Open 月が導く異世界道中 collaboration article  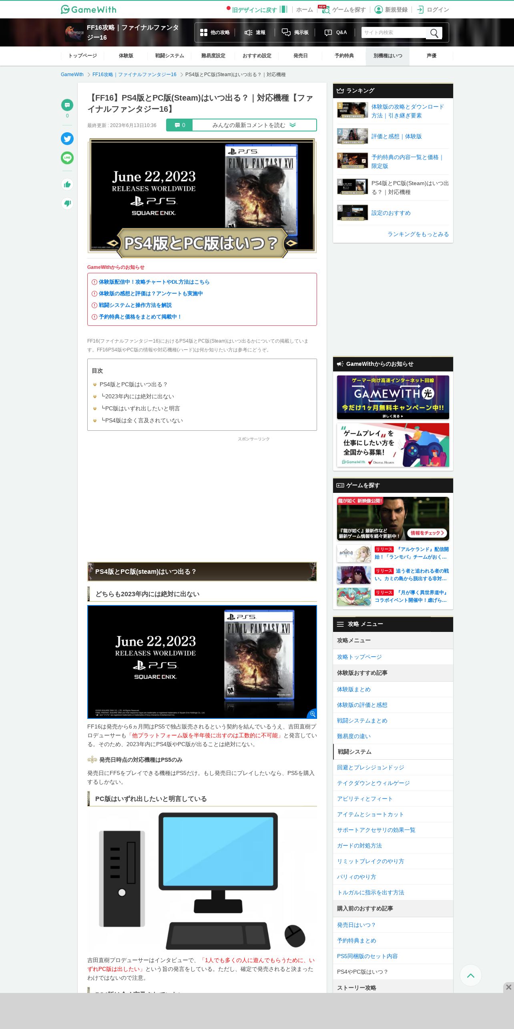click(412, 596)
